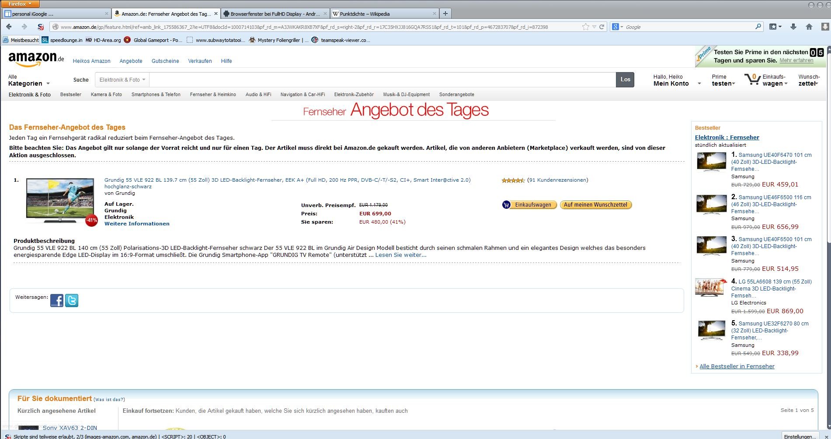Open the Bestseller navigation item
The width and height of the screenshot is (831, 439).
coord(71,94)
